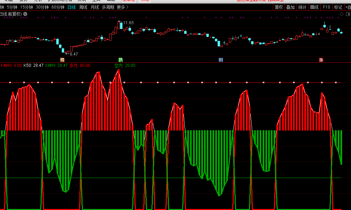Image resolution: width=351 pixels, height=210 pixels.
Task: Click the 复权 button
Action: click(279, 7)
